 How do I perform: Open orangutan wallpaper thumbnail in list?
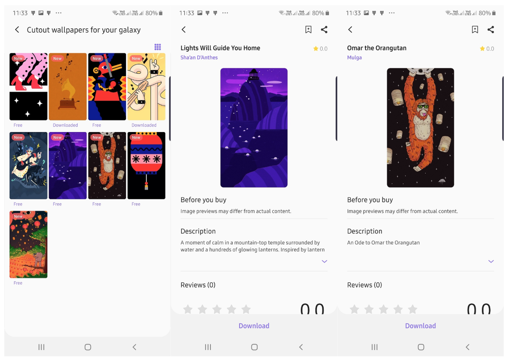(x=107, y=166)
